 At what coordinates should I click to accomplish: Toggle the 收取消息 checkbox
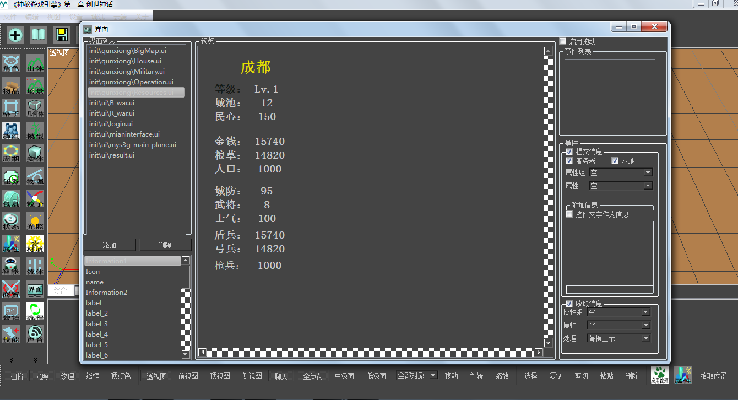coord(569,304)
